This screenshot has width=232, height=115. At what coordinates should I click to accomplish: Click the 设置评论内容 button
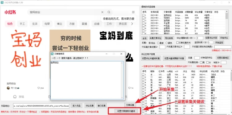[211, 38]
